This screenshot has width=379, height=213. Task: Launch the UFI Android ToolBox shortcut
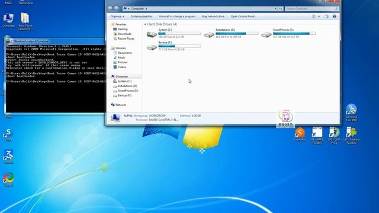click(x=351, y=135)
